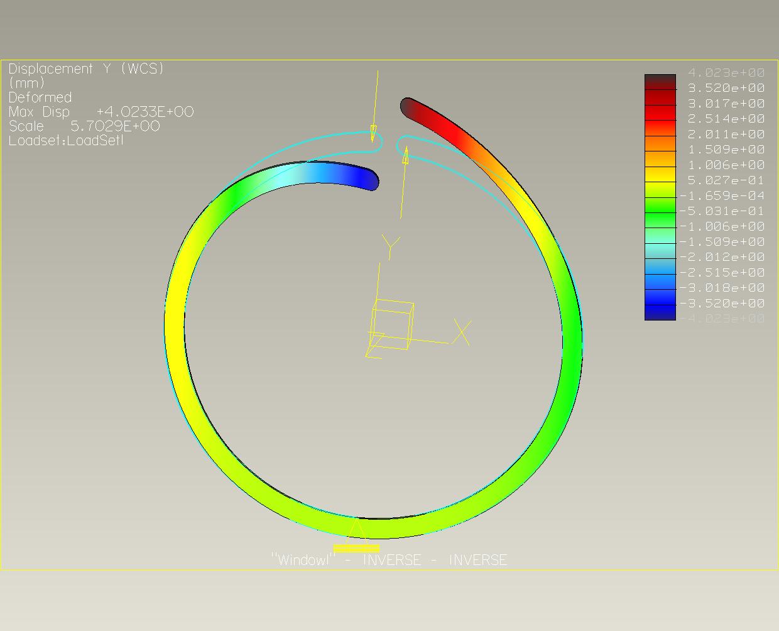Click legend value -1.659e-04

tap(722, 195)
